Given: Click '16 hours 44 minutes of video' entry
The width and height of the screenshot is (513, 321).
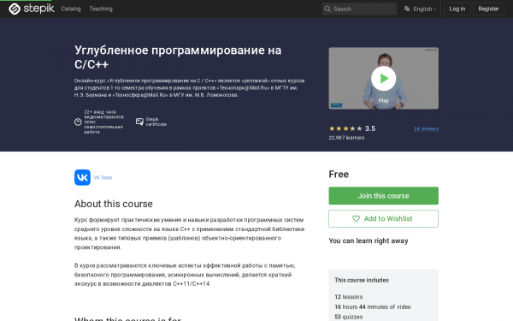Looking at the screenshot, I should click(372, 307).
